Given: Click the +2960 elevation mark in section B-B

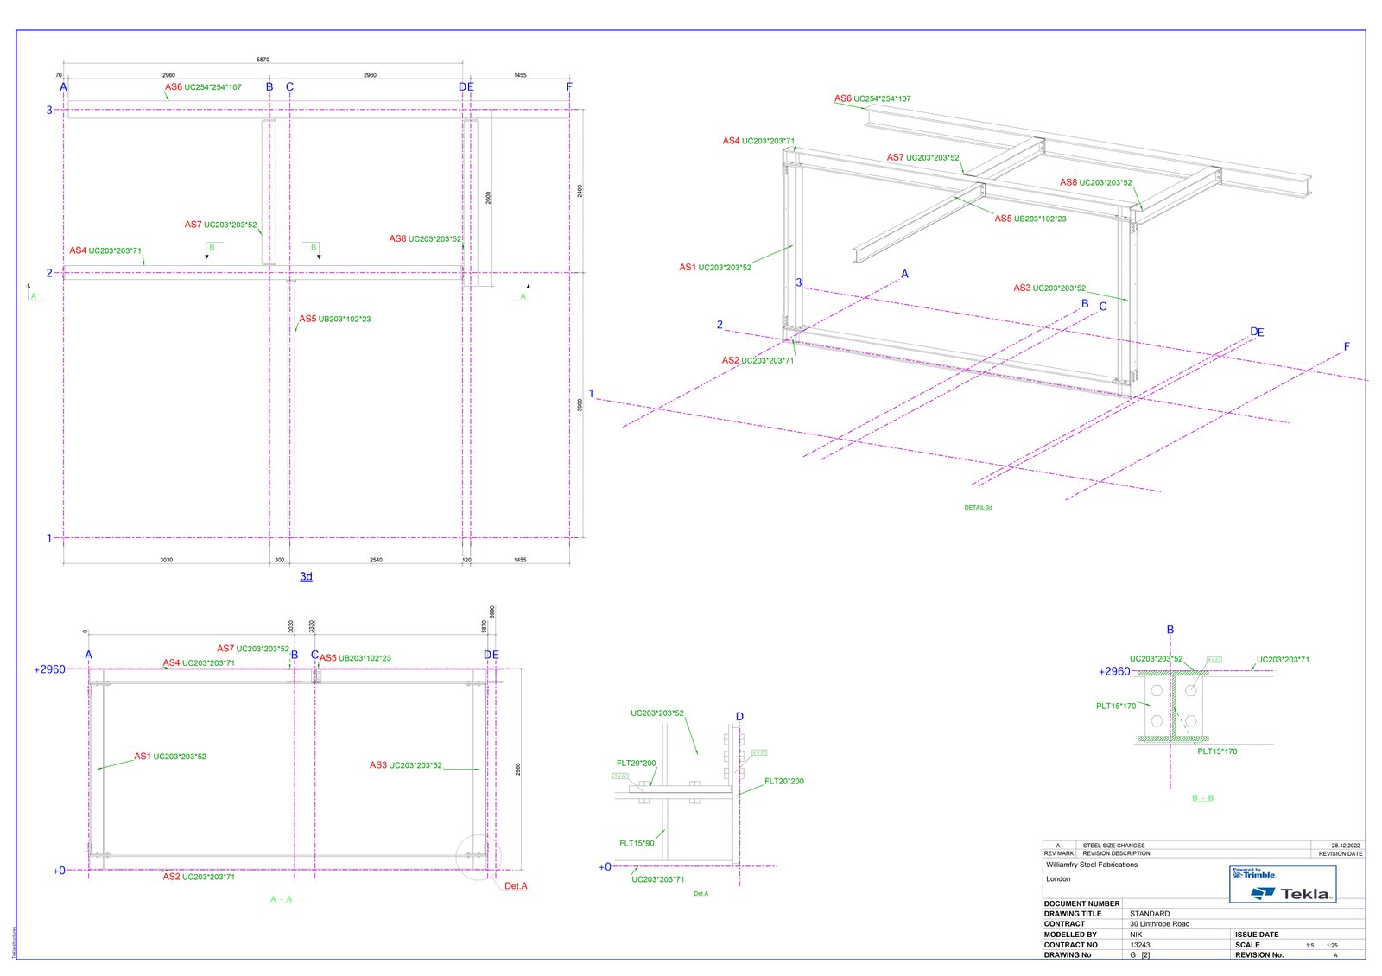Looking at the screenshot, I should click(1114, 671).
